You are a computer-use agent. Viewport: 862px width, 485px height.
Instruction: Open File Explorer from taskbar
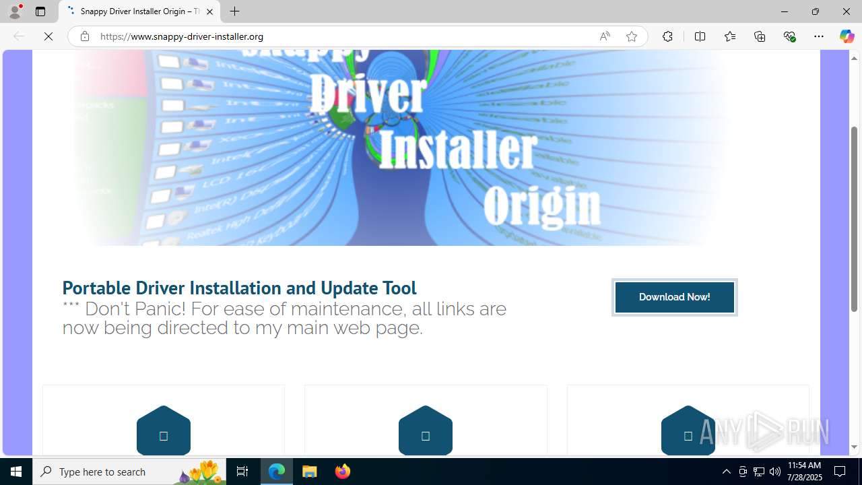tap(310, 472)
